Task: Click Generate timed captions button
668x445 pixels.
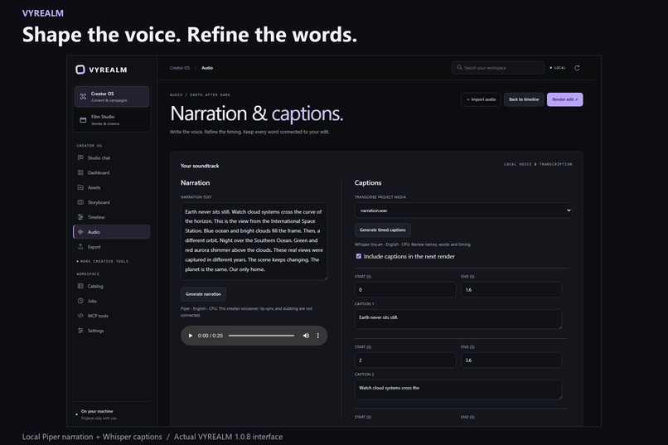Action: [383, 230]
